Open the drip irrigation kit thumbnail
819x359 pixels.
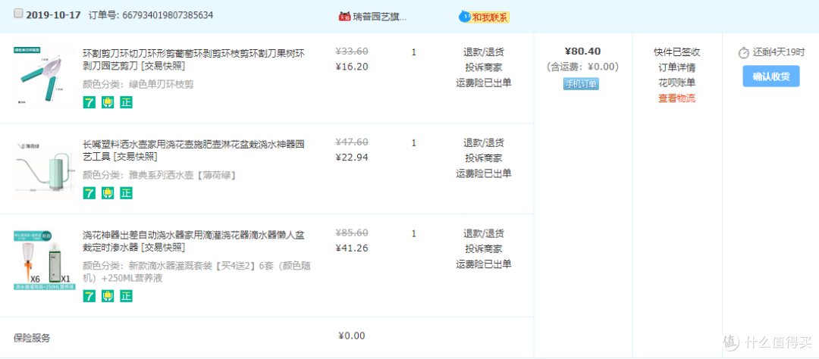pos(45,260)
